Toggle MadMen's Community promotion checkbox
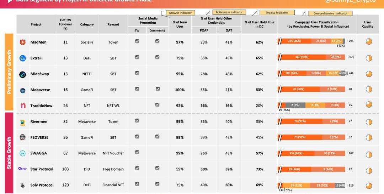Viewport: 384px width, 194px height. tap(157, 41)
